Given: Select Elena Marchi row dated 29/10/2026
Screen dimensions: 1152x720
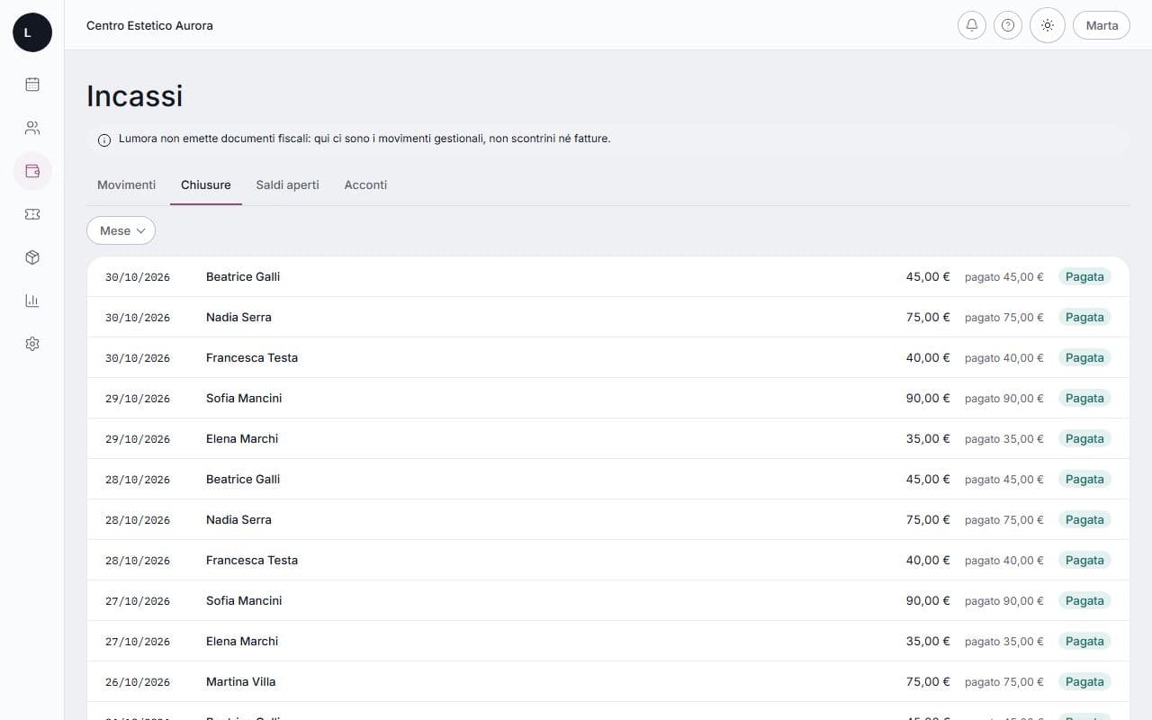Looking at the screenshot, I should pyautogui.click(x=608, y=438).
